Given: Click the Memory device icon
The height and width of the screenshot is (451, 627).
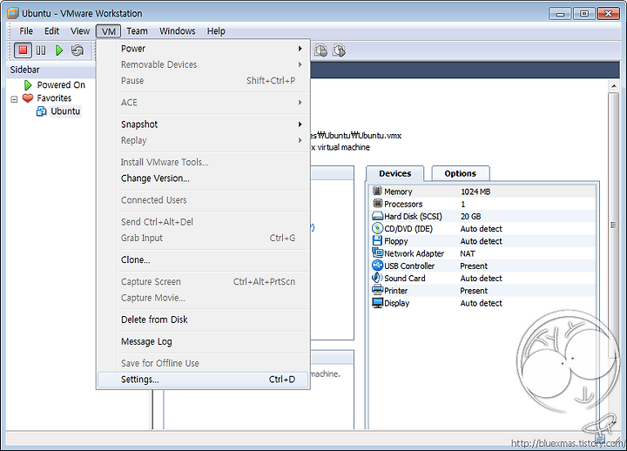Looking at the screenshot, I should pos(377,192).
